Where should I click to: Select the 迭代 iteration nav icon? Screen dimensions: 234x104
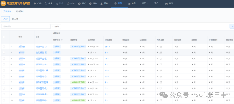coord(57,4)
